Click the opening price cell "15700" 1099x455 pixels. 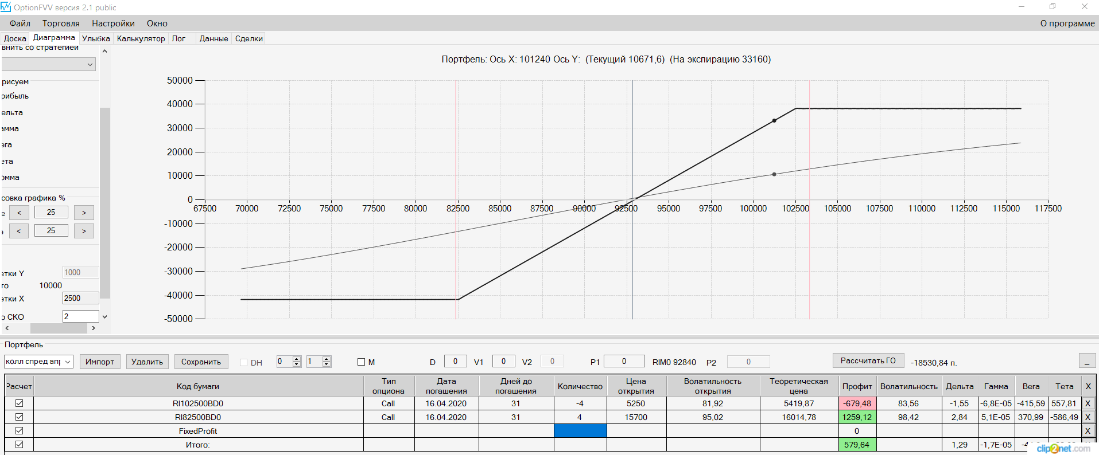tap(636, 417)
